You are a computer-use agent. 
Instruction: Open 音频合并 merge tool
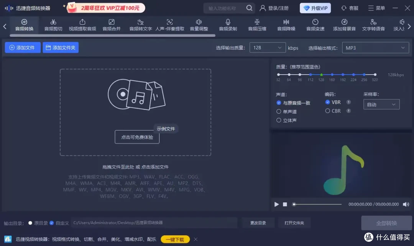click(x=112, y=25)
